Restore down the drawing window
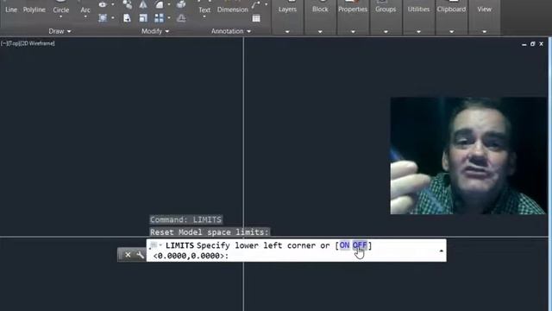552x311 pixels. [x=533, y=44]
